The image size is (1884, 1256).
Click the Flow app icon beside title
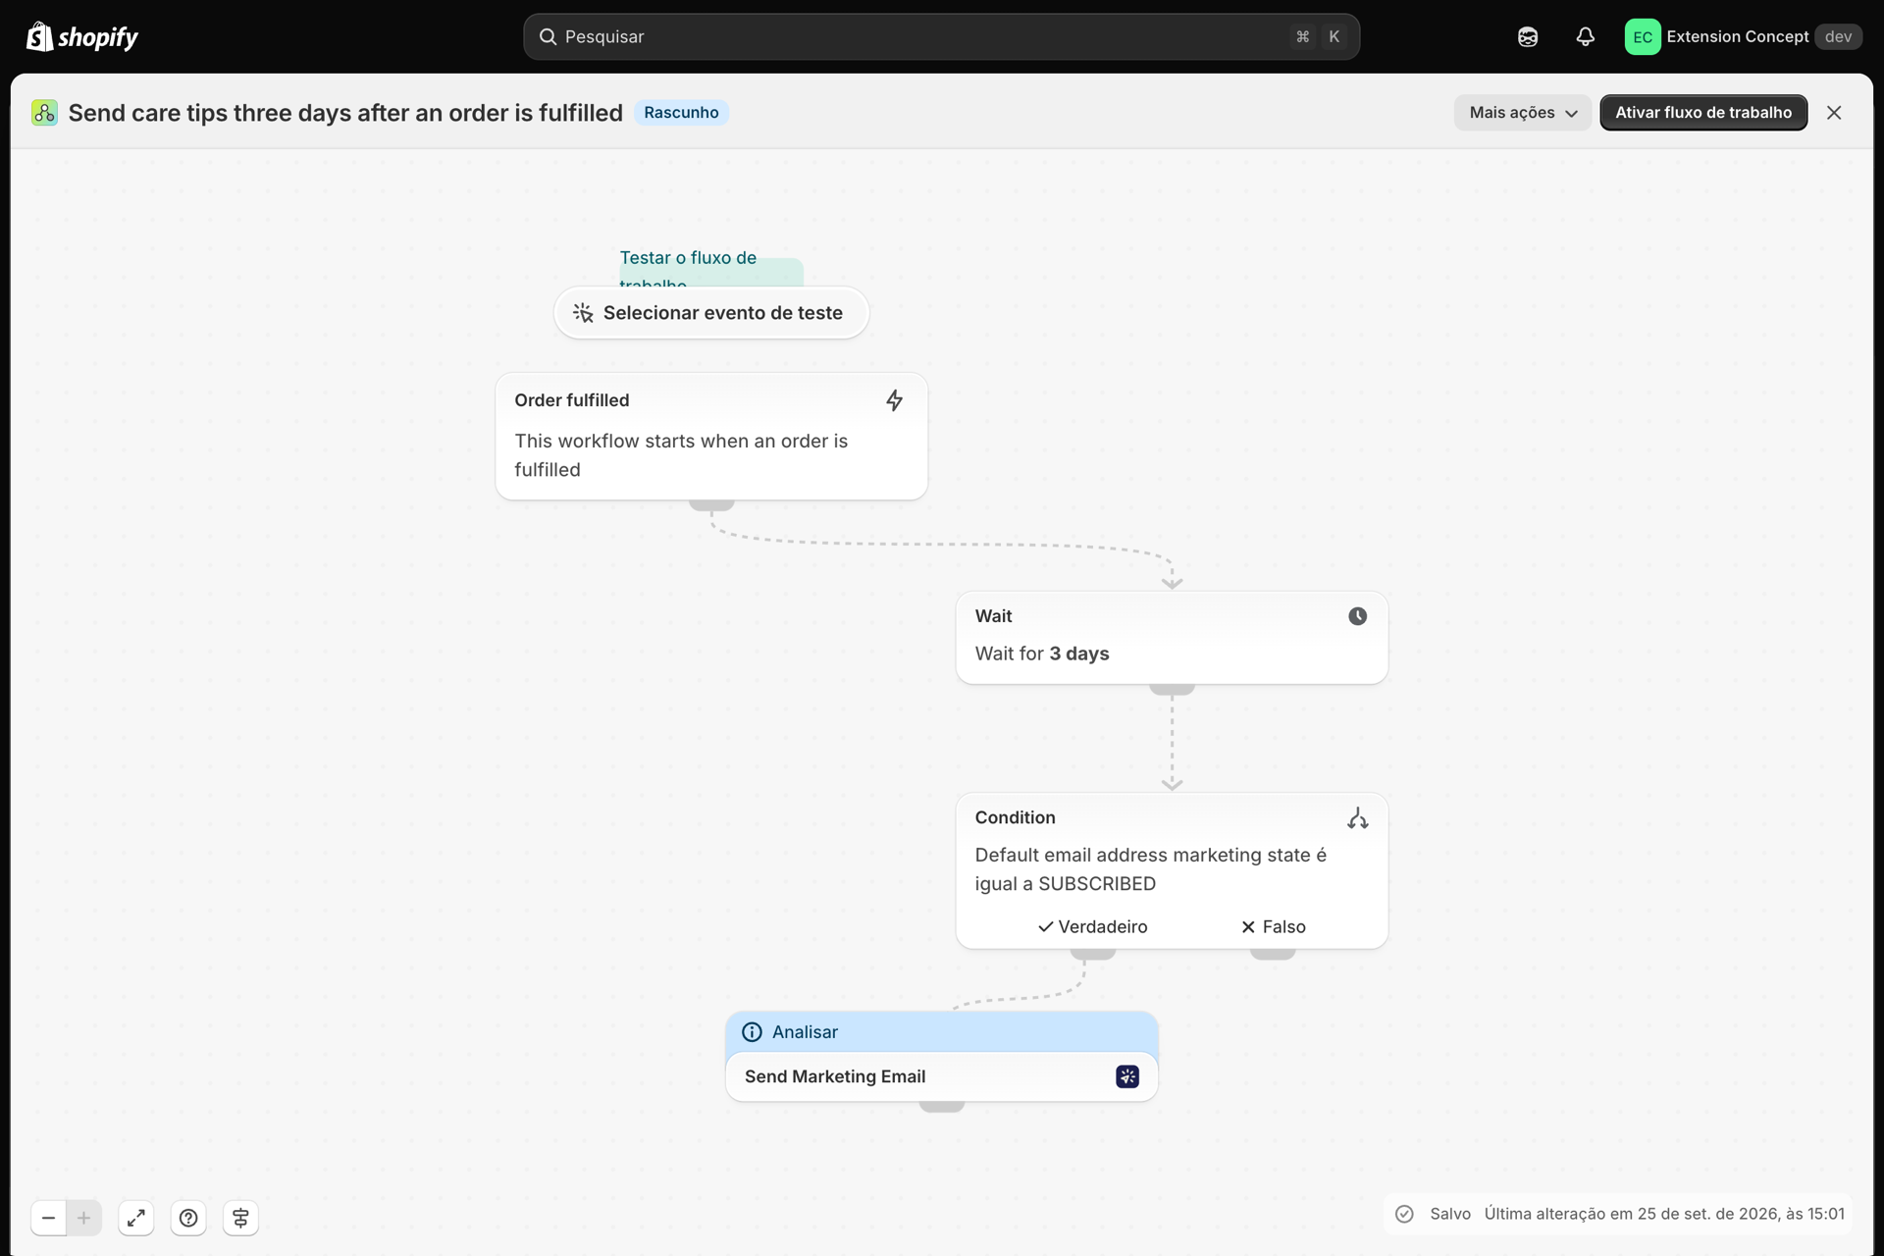pyautogui.click(x=44, y=113)
